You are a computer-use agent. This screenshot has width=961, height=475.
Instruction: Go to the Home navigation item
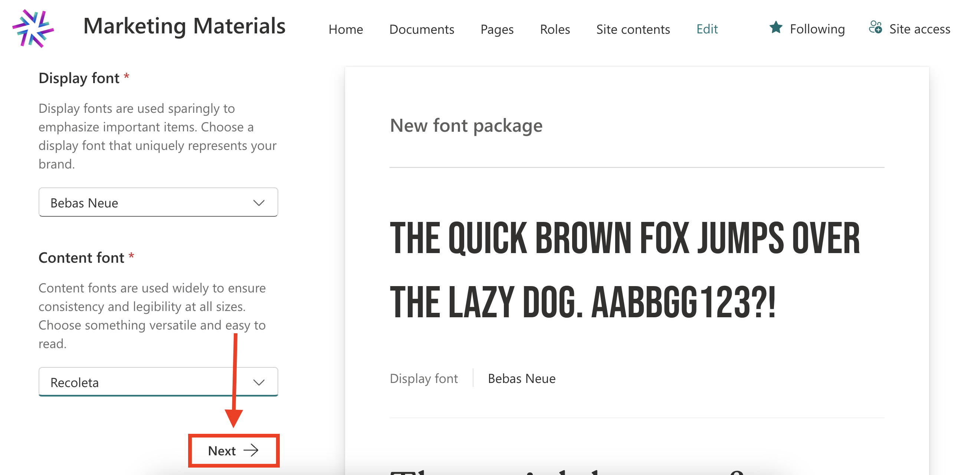point(345,29)
